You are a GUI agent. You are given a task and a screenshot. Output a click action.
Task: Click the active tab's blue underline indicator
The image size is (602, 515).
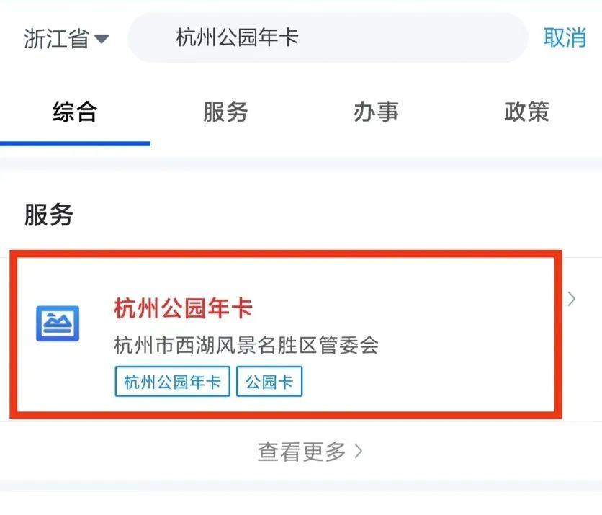[75, 143]
